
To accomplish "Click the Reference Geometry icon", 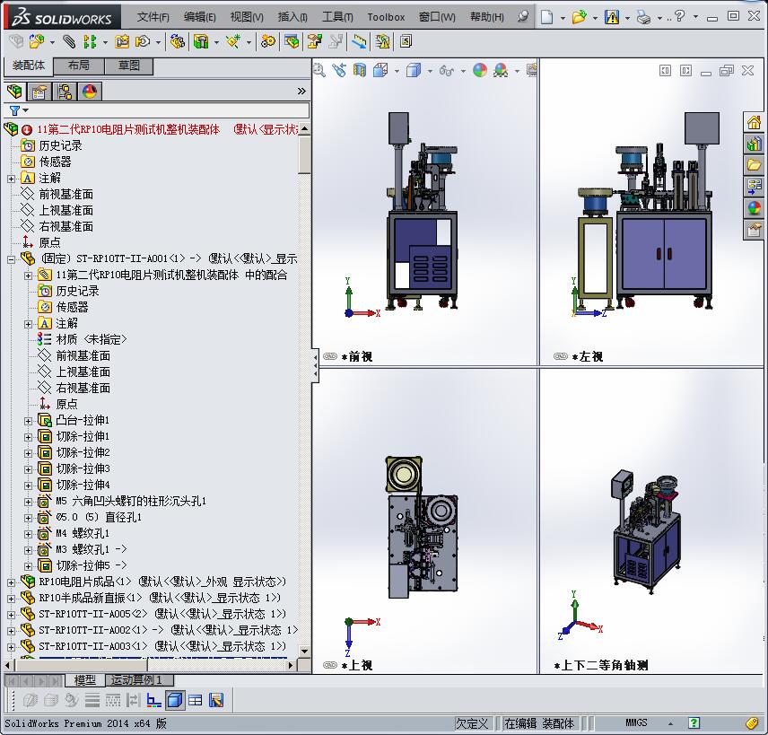I will coord(232,41).
